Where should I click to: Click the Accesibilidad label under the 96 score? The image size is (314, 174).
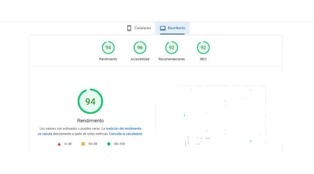pyautogui.click(x=140, y=59)
